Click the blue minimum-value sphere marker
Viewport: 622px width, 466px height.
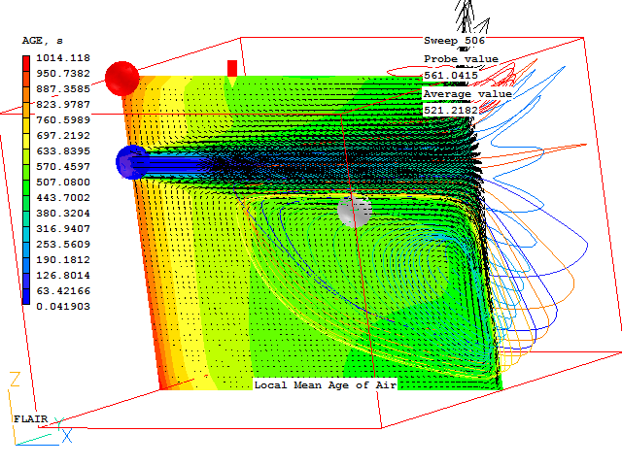point(130,162)
